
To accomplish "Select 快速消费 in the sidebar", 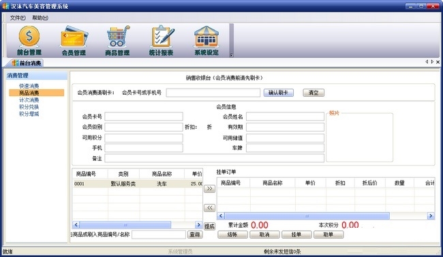I will 29,86.
